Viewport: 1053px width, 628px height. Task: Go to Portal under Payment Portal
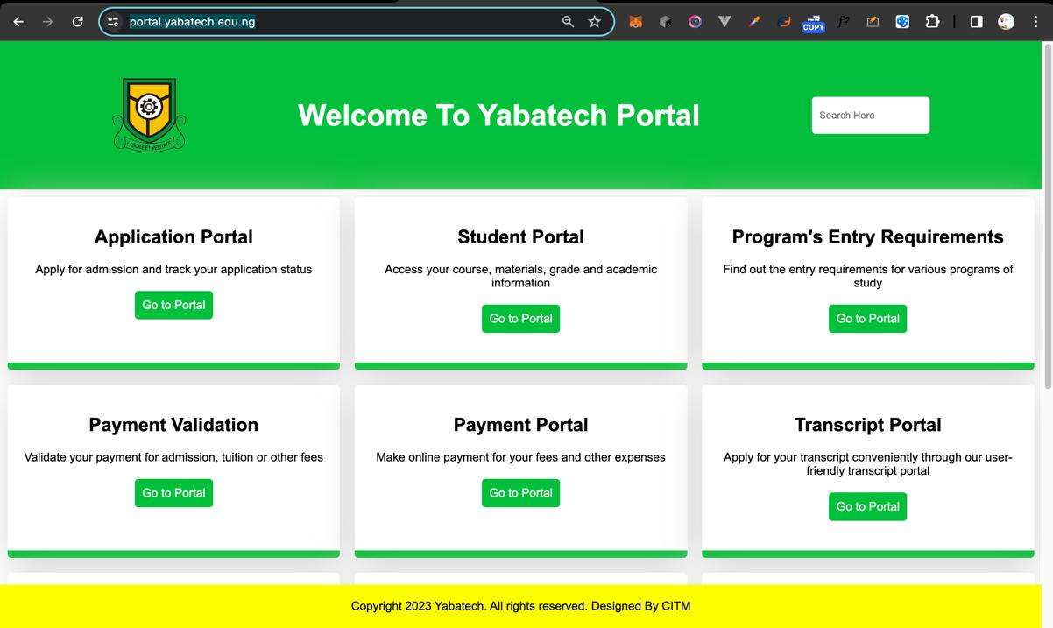(x=520, y=493)
